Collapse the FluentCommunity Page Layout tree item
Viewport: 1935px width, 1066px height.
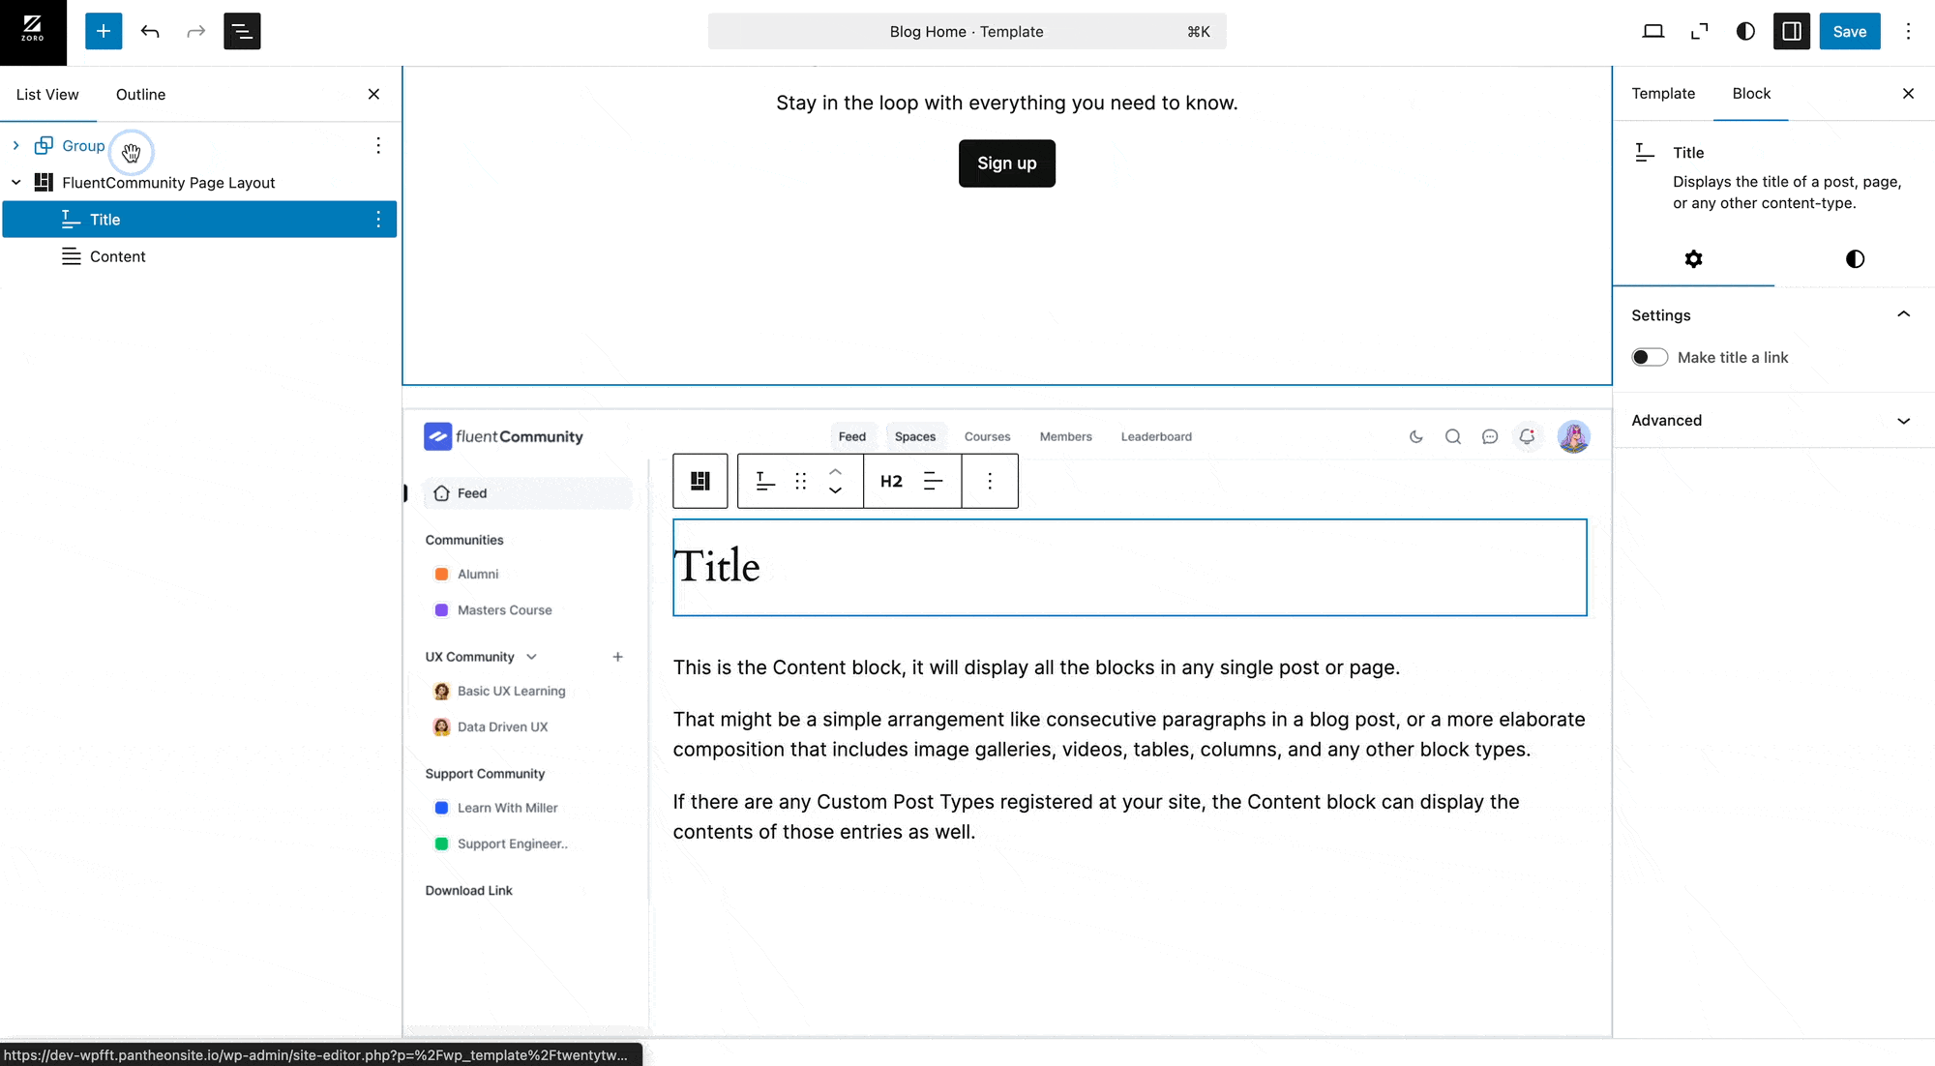(x=15, y=183)
